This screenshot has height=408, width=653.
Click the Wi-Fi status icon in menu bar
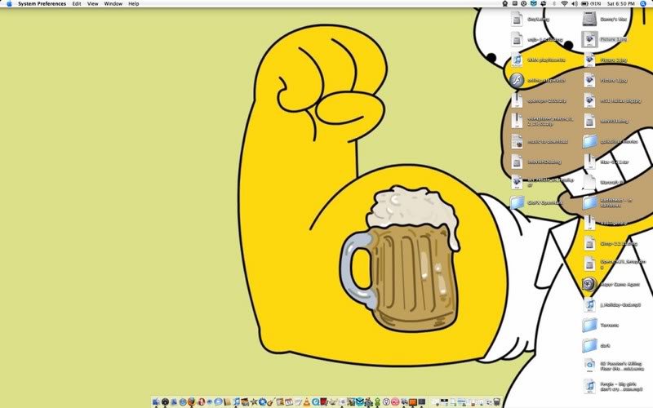[564, 4]
